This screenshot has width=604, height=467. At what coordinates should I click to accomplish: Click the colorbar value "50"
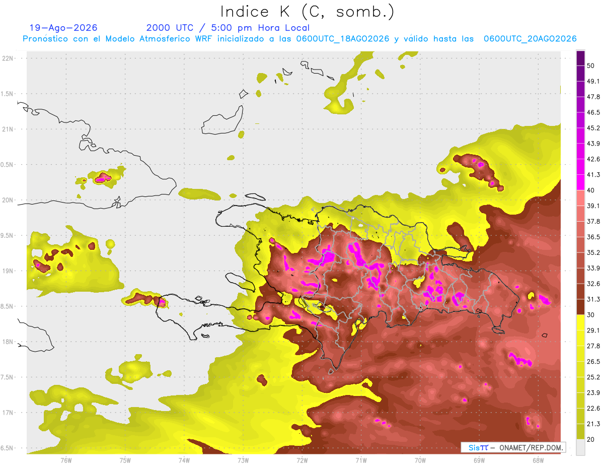591,65
